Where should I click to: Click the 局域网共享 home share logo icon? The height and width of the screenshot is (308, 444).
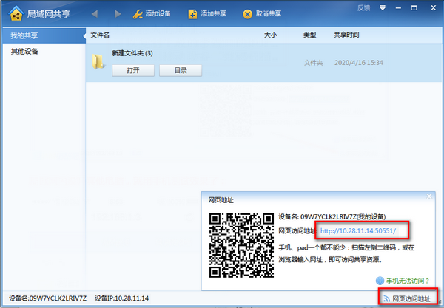(16, 13)
